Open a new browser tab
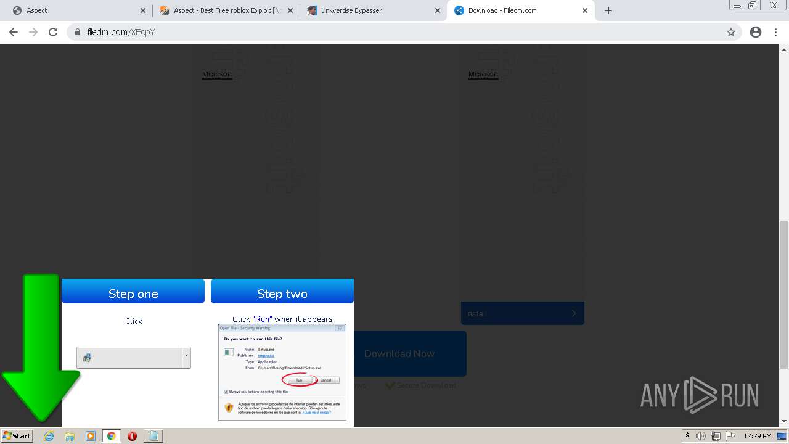The width and height of the screenshot is (789, 444). click(x=608, y=10)
